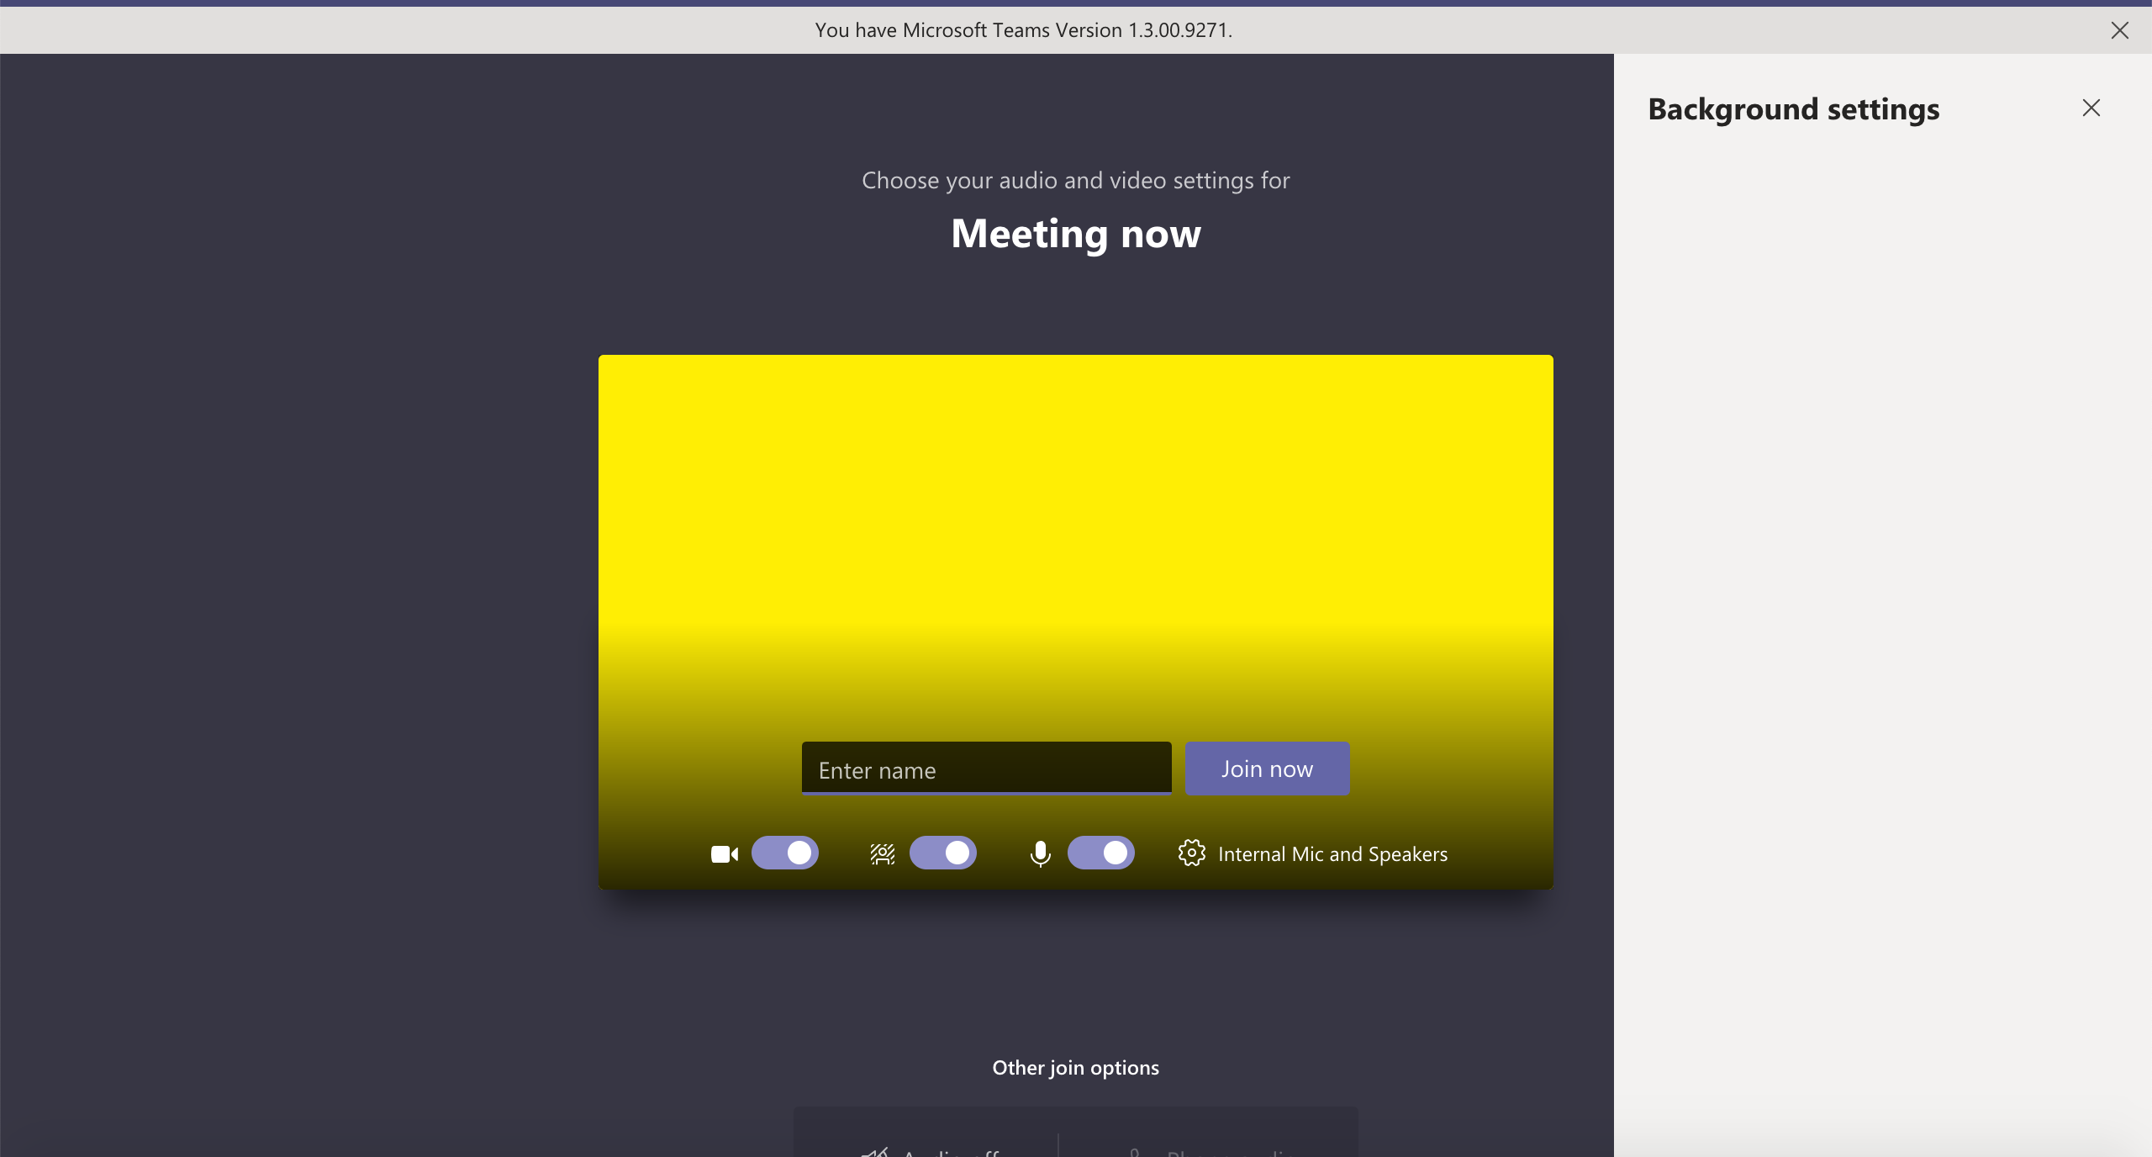Click the microphone icon
The width and height of the screenshot is (2152, 1157).
1040,853
